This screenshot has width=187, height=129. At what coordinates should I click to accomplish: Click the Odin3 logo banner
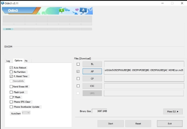(47, 11)
